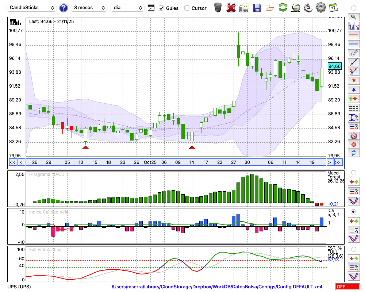Open the CandleSticks chart type dropdown
This screenshot has height=292, width=365.
pos(32,8)
